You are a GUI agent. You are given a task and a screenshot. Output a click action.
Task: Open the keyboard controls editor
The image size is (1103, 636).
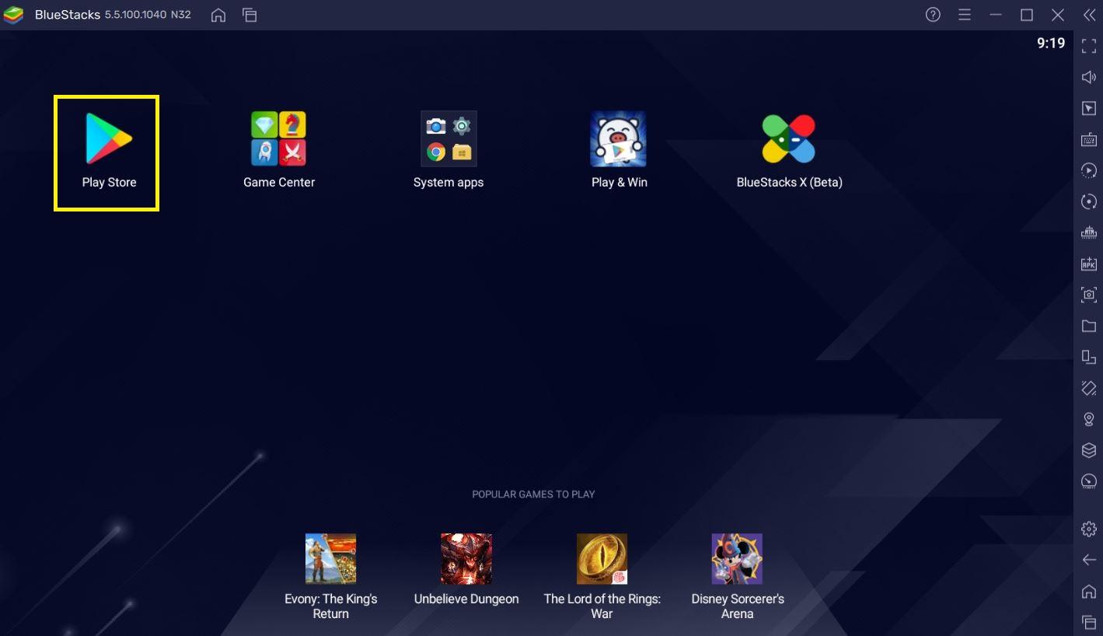click(x=1088, y=138)
